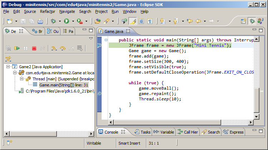Click Debug view horizontal scrollbar thumb
The height and width of the screenshot is (150, 268).
coord(33,134)
